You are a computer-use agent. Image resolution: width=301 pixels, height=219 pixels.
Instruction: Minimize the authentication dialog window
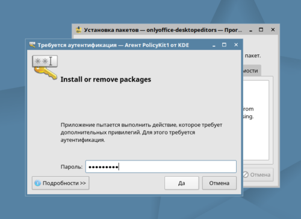[214, 45]
